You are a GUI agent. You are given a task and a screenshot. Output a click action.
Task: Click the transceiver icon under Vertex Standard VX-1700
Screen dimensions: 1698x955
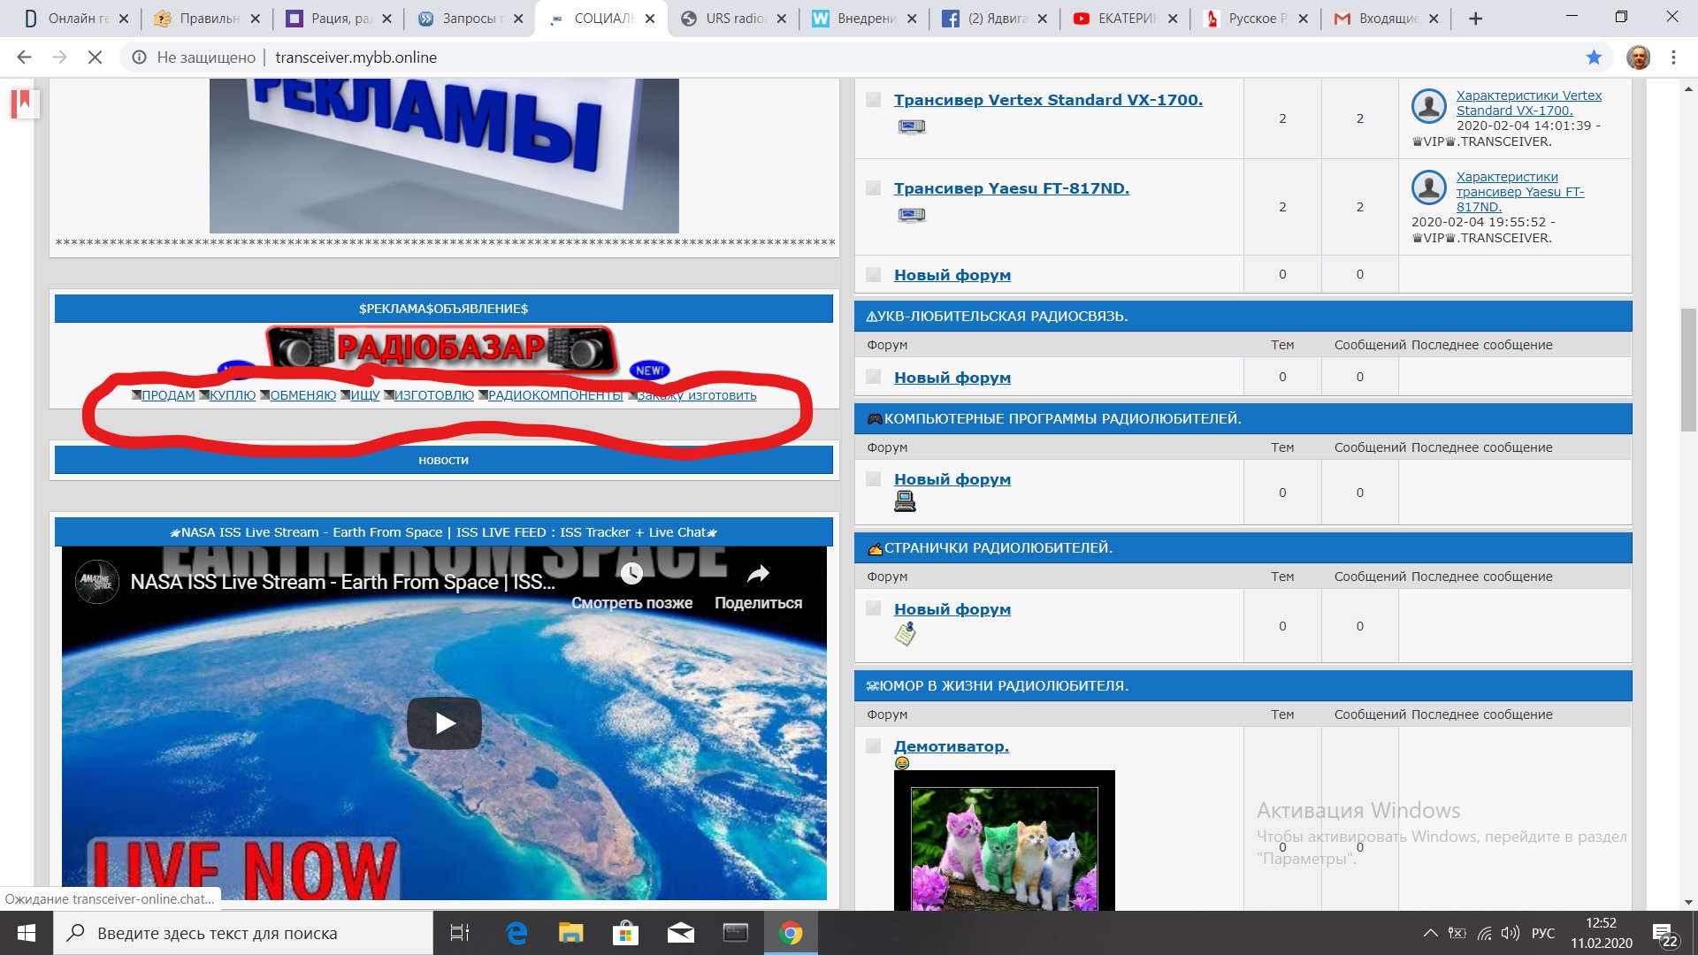pyautogui.click(x=912, y=126)
